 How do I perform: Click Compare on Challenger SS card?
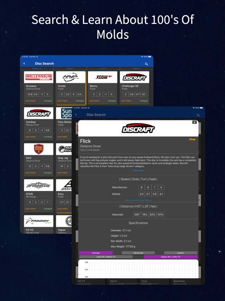(x=144, y=101)
